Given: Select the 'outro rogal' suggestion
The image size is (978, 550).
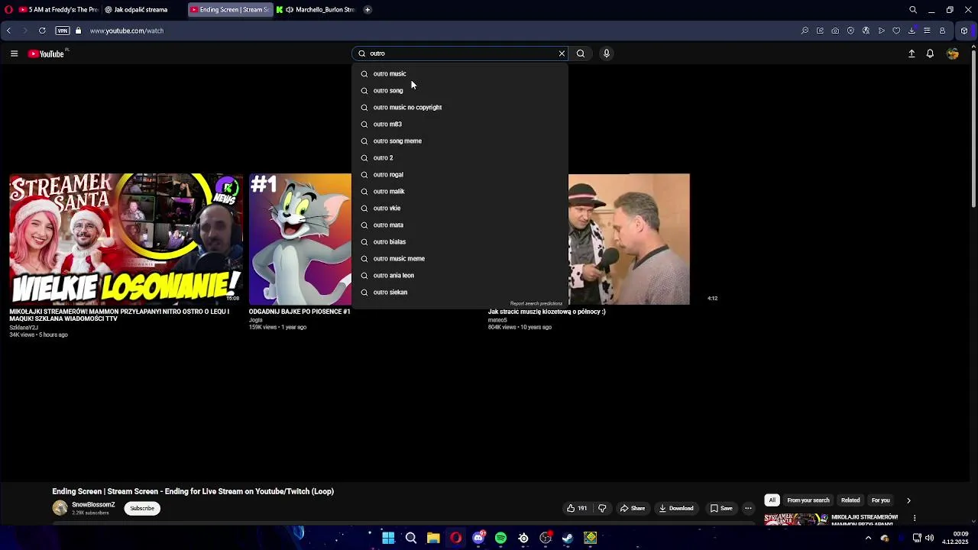Looking at the screenshot, I should (x=460, y=174).
